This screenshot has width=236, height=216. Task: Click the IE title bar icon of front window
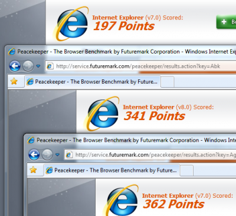tap(31, 140)
